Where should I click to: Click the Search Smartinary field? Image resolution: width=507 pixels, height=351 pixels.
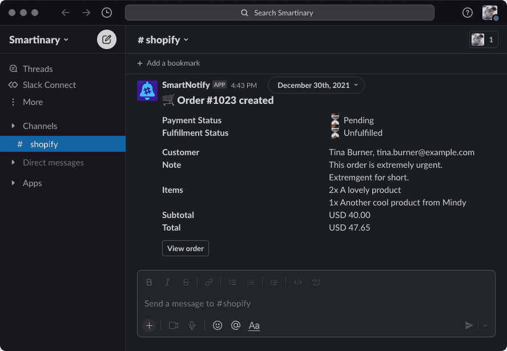point(279,13)
